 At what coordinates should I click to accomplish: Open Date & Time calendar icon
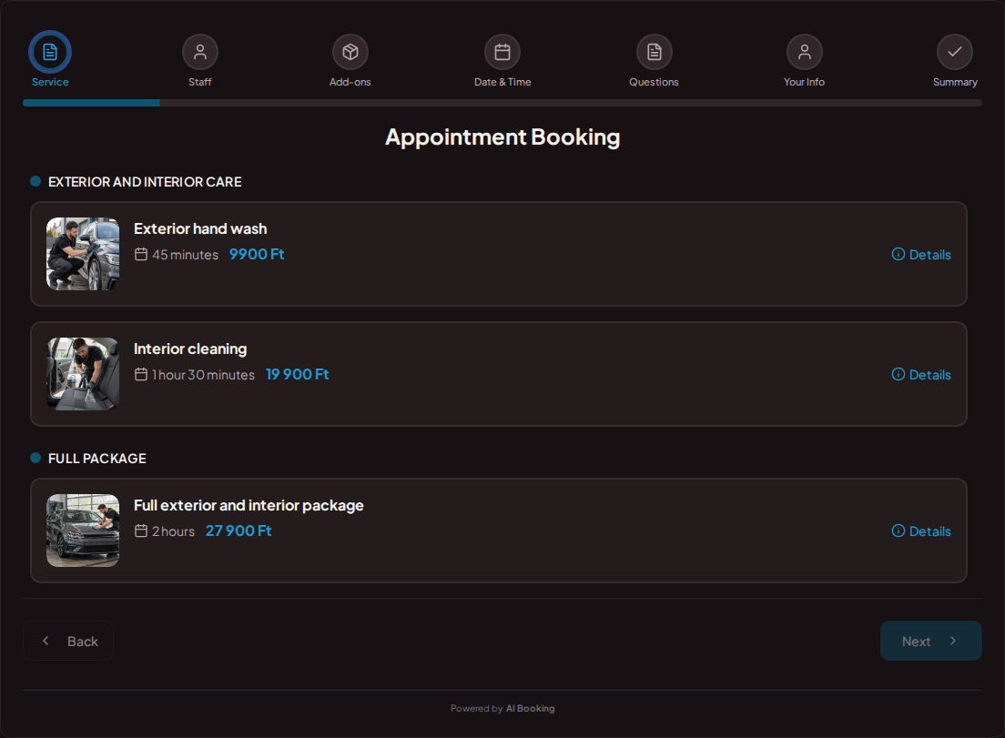tap(502, 52)
